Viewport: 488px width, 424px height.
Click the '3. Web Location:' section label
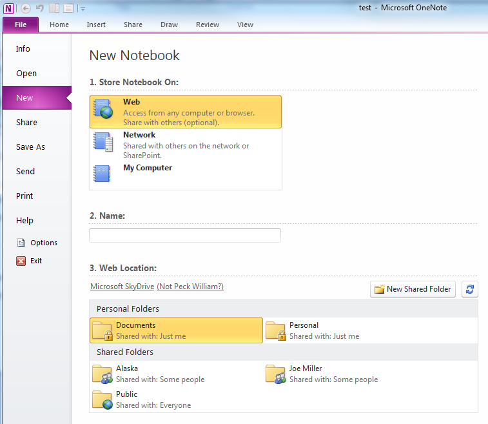point(123,268)
